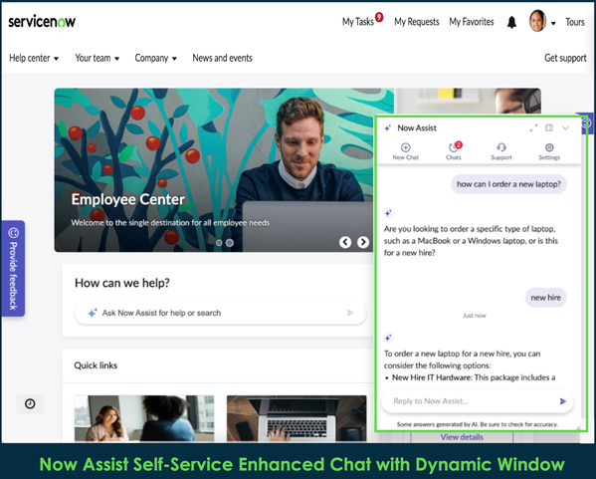Screen dimensions: 596x479
Task: Click the ServiceNow logo
Action: [x=42, y=21]
